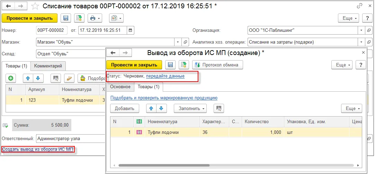The width and height of the screenshot is (375, 174).
Task: Move row up in the Вывод из оборота table
Action: pos(151,108)
